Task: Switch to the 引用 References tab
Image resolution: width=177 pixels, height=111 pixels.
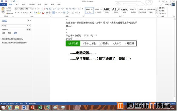Action: 39,5
